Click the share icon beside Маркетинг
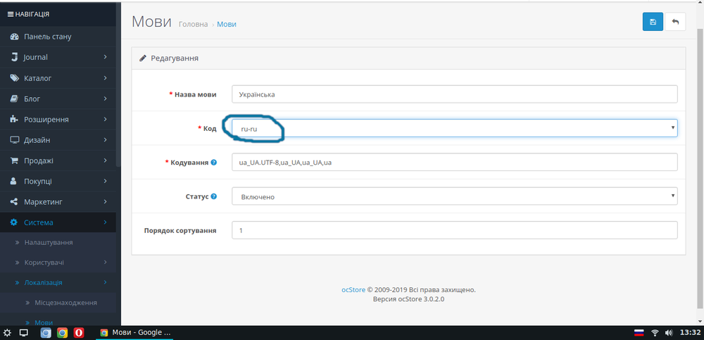Screen dimensions: 704x340 click(14, 202)
